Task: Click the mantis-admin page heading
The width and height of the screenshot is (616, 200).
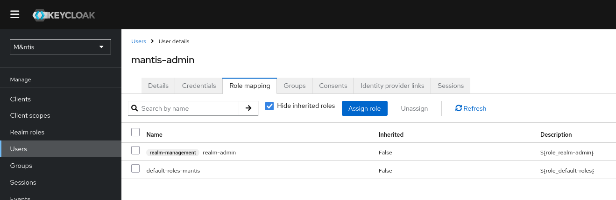Action: pyautogui.click(x=163, y=60)
